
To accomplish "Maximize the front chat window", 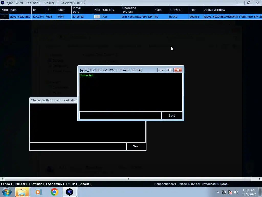I will tap(170, 70).
